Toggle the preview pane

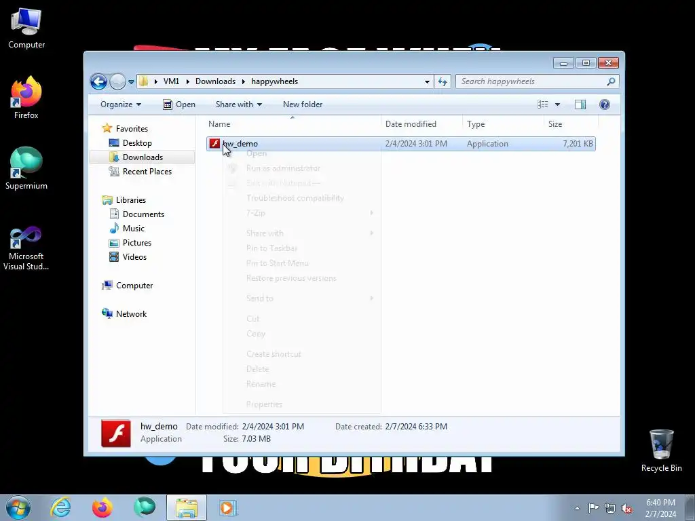tap(580, 104)
